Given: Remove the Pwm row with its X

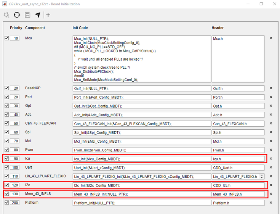Looking at the screenshot, I should [x=271, y=150].
